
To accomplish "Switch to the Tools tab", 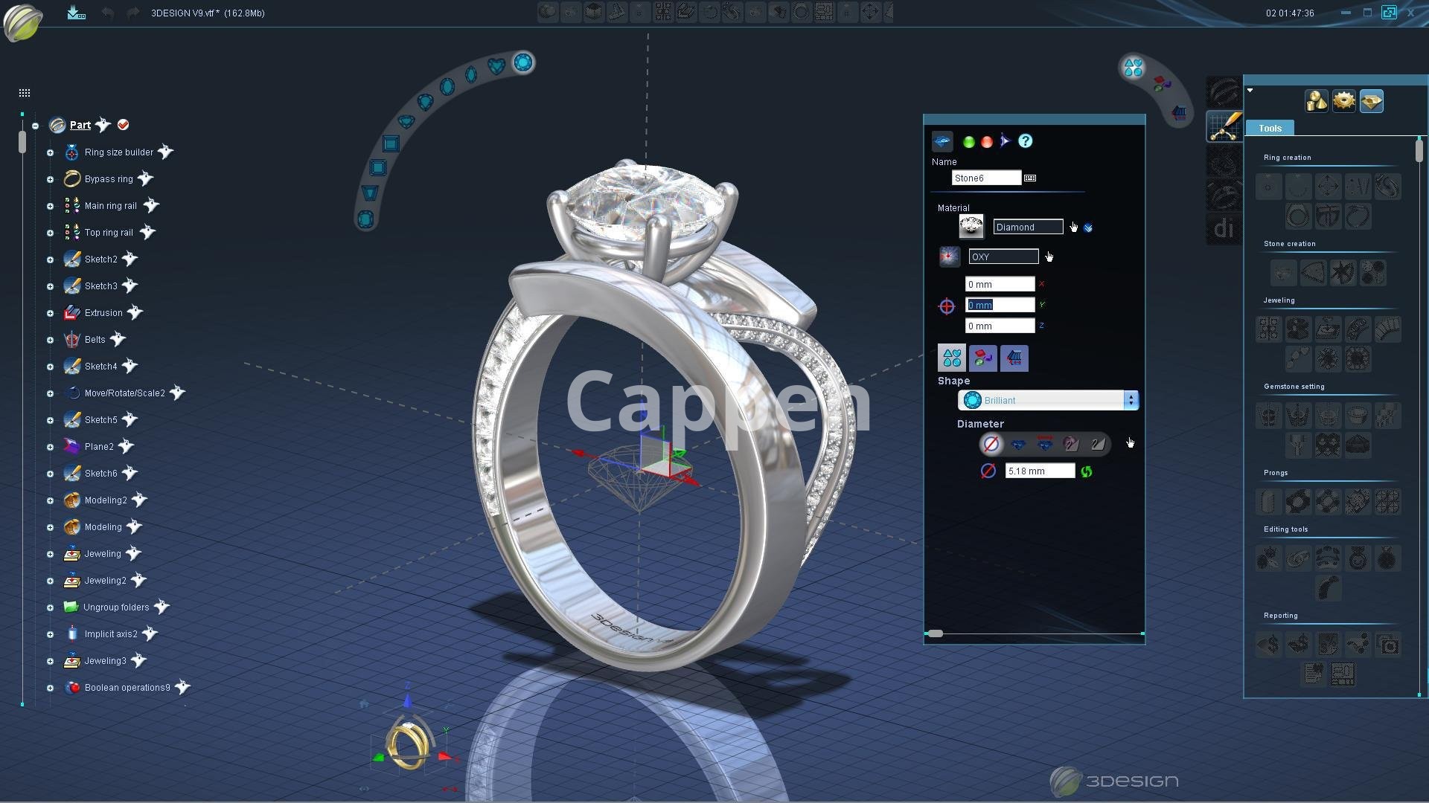I will click(1270, 128).
